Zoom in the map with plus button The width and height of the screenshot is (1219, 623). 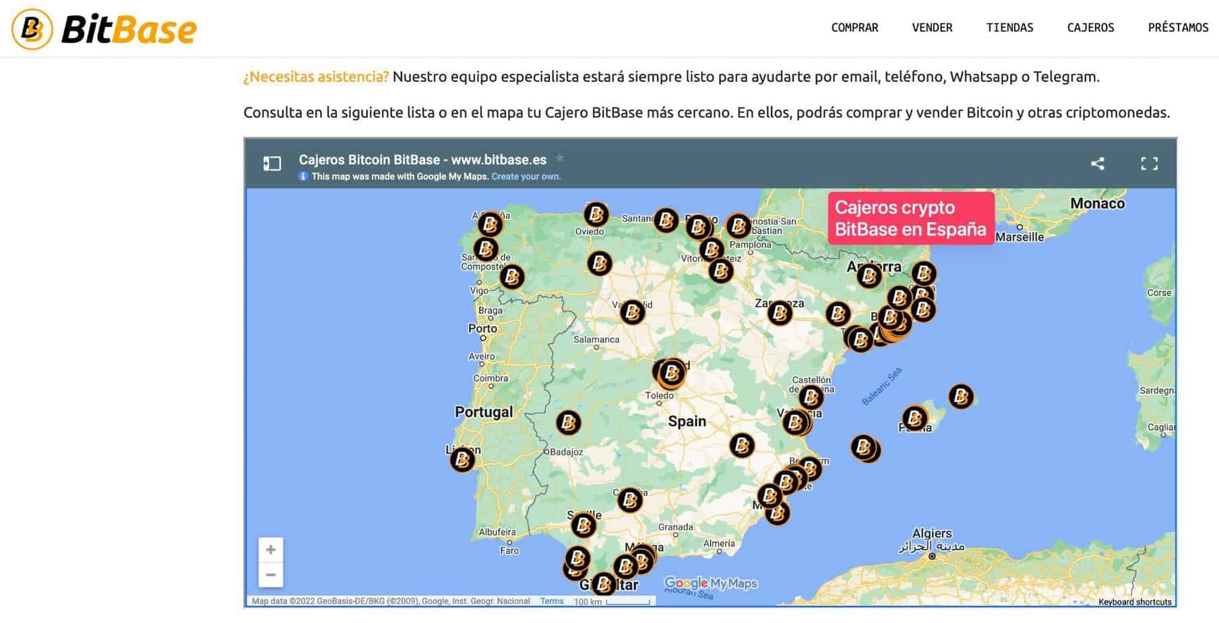(x=271, y=550)
